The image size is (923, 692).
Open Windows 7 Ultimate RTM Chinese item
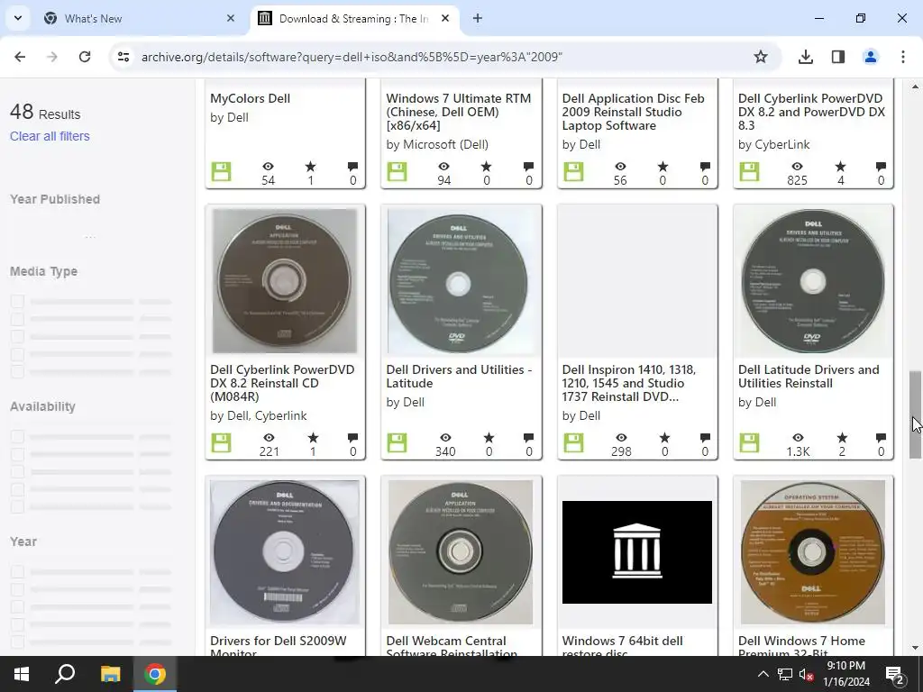point(459,112)
